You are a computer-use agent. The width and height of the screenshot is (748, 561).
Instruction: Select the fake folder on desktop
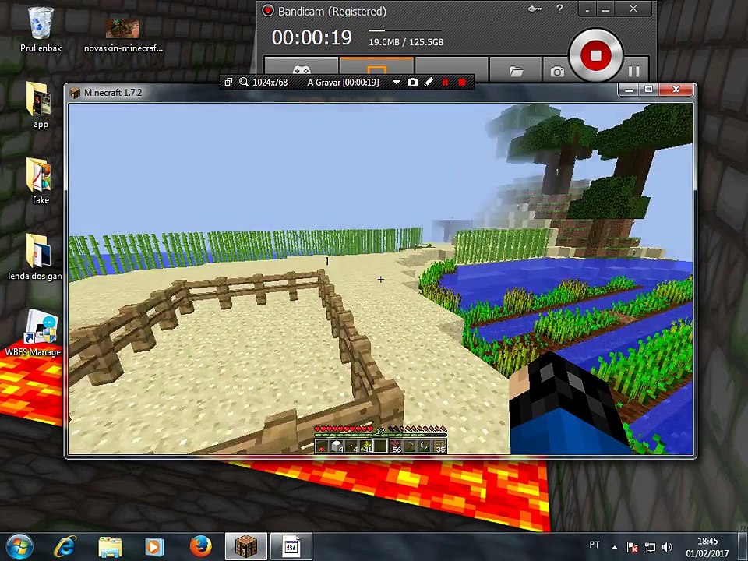pos(40,181)
